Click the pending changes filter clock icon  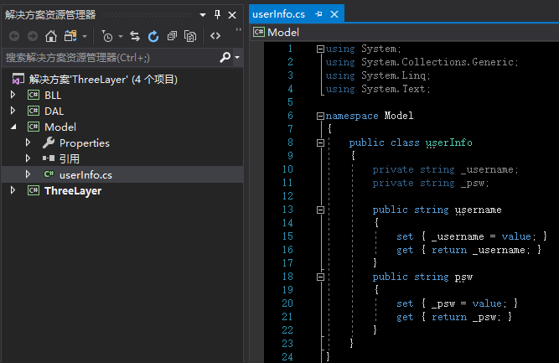coord(107,36)
